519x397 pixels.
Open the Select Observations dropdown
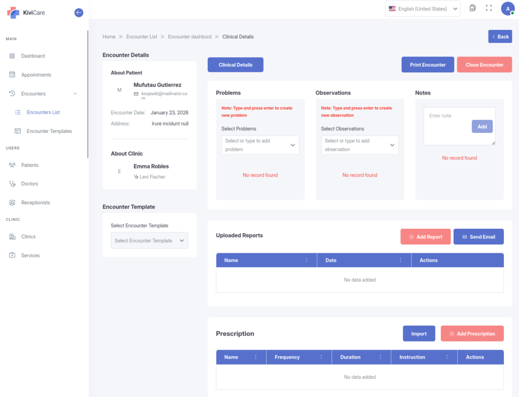click(359, 145)
